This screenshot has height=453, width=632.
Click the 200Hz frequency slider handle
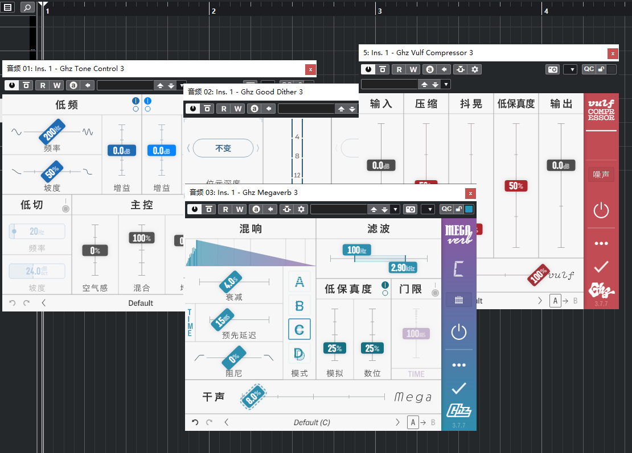pyautogui.click(x=52, y=132)
